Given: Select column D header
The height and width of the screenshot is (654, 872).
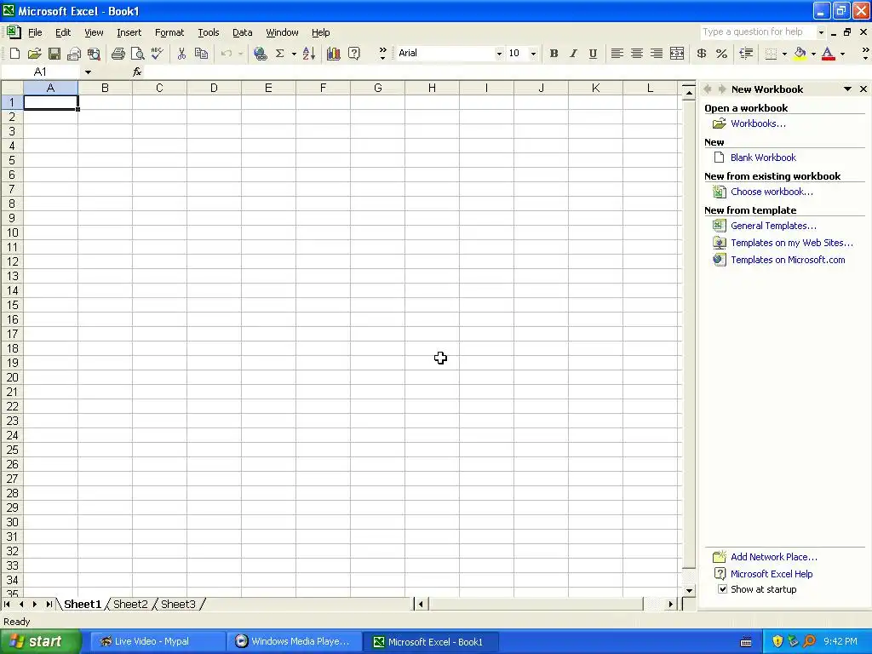Looking at the screenshot, I should (214, 88).
